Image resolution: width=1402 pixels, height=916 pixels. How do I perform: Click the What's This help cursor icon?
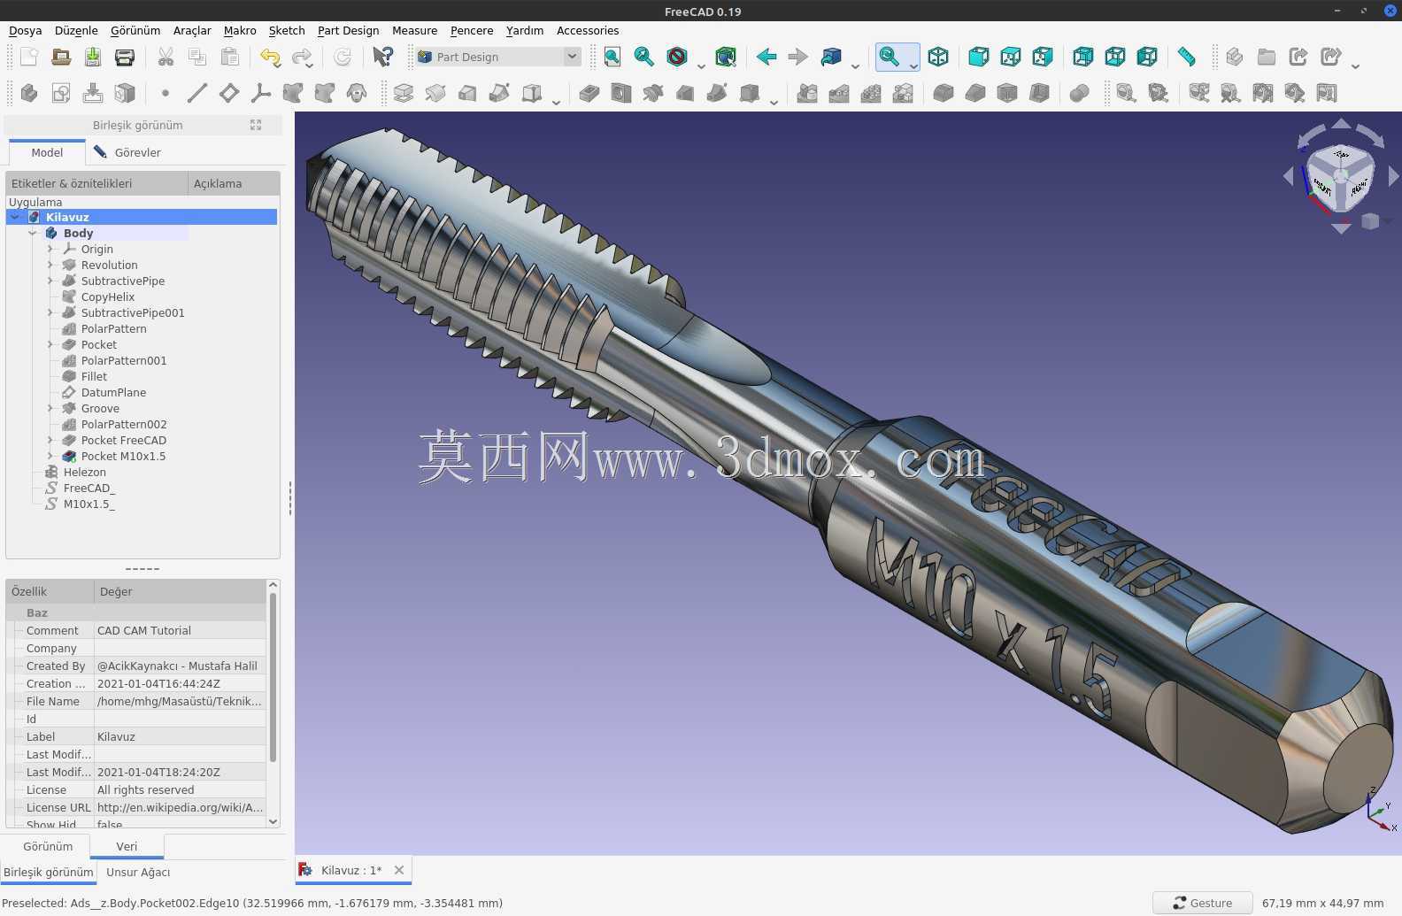pyautogui.click(x=382, y=57)
